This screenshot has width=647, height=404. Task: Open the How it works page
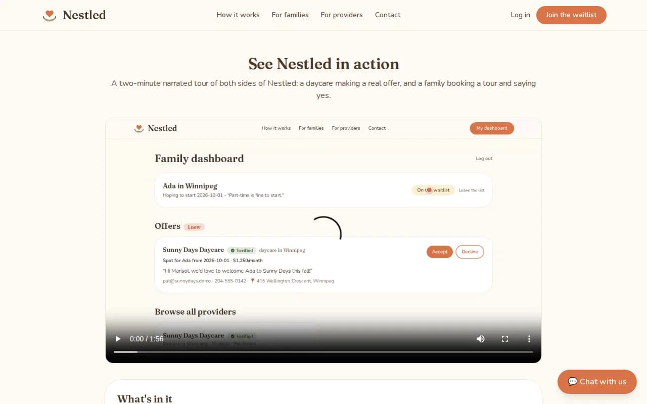pos(238,15)
